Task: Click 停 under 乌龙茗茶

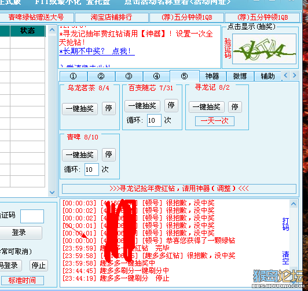Action: pyautogui.click(x=109, y=108)
